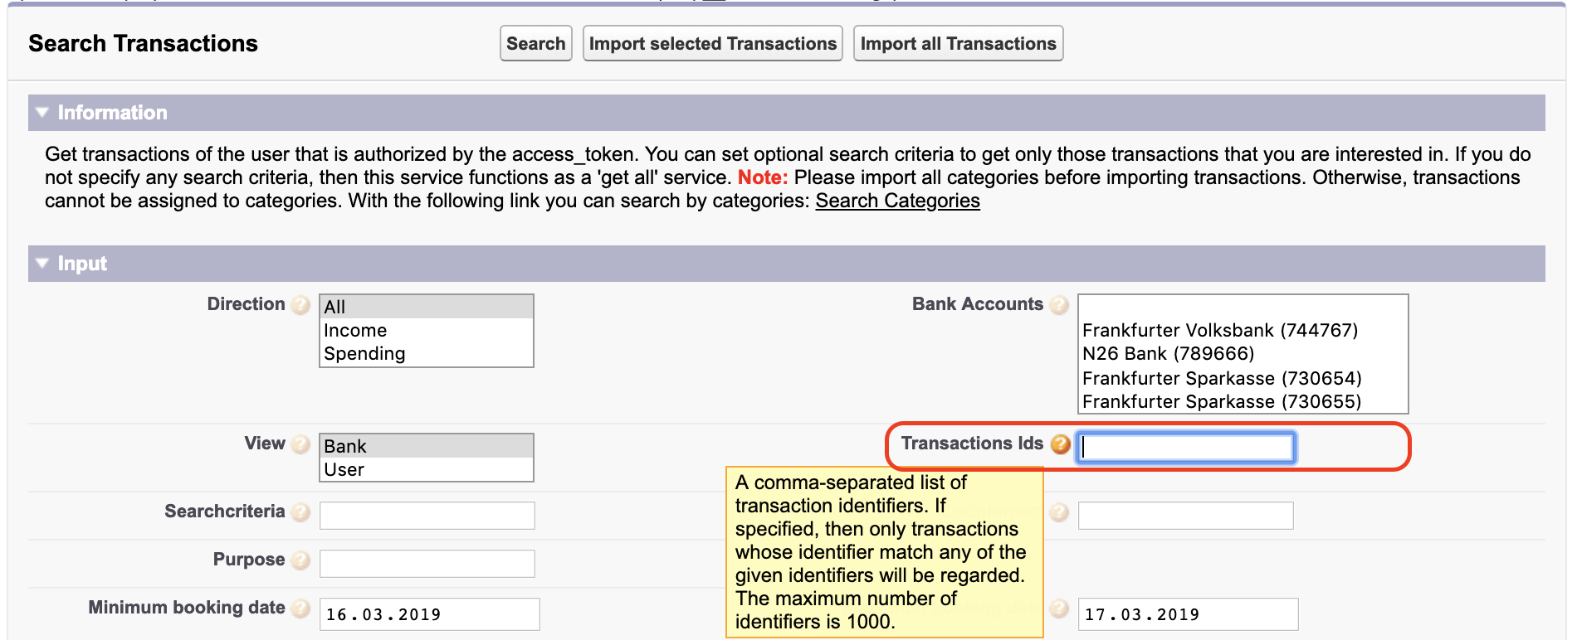
Task: Select Income in Direction list
Action: (x=426, y=330)
